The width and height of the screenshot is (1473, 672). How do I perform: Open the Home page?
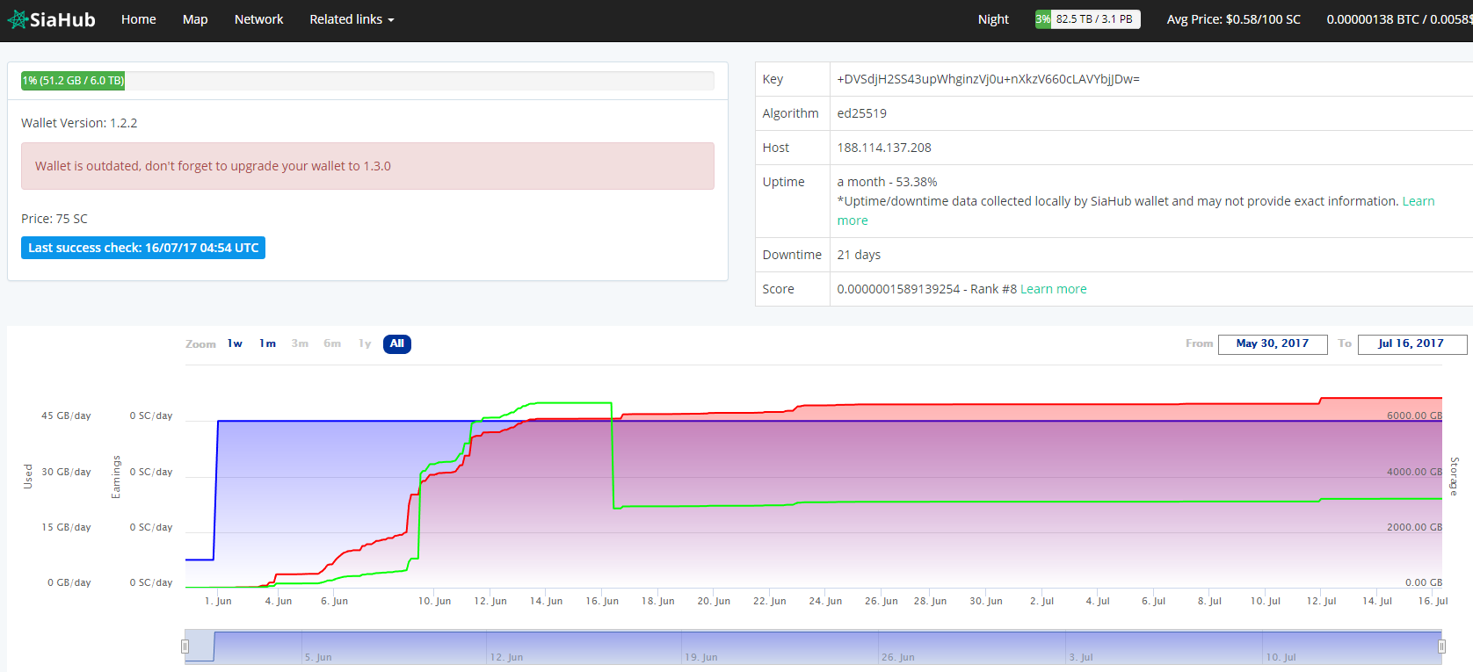pyautogui.click(x=139, y=19)
